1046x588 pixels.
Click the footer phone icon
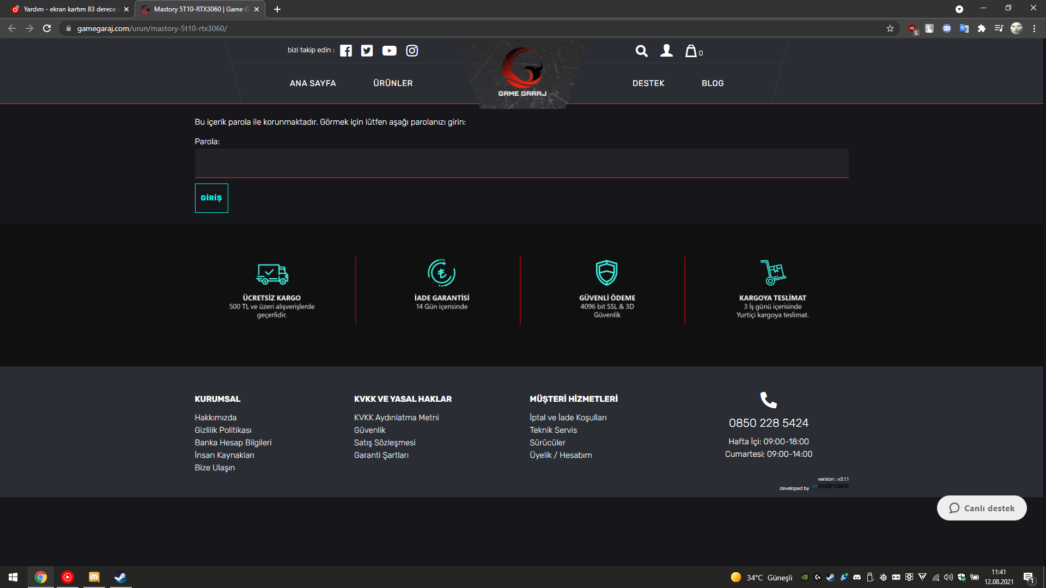pyautogui.click(x=769, y=400)
